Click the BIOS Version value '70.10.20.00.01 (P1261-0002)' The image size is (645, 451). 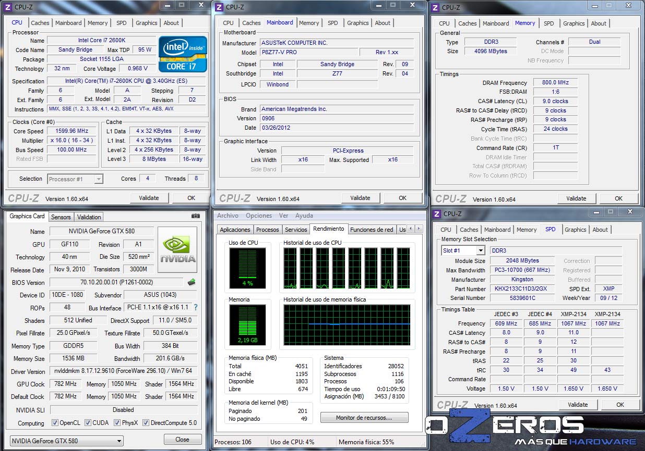coord(117,282)
